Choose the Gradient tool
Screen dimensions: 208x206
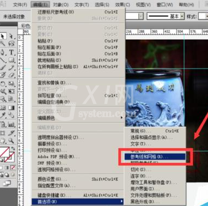click(11, 107)
